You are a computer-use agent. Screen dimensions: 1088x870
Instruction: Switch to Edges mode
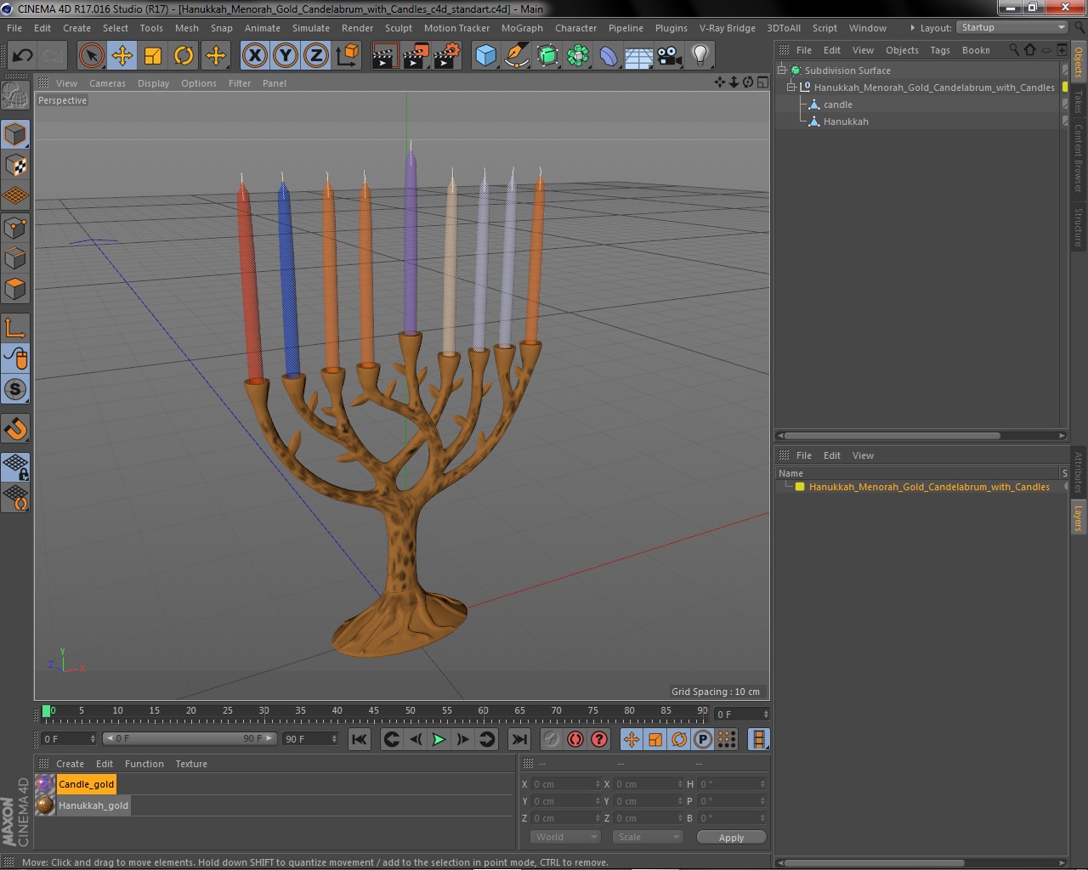(15, 258)
